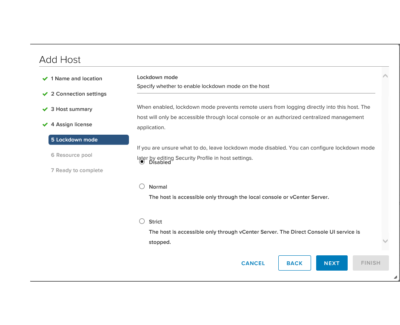Choose the Normal lockdown mode radio button
The image size is (400, 325).
(142, 187)
